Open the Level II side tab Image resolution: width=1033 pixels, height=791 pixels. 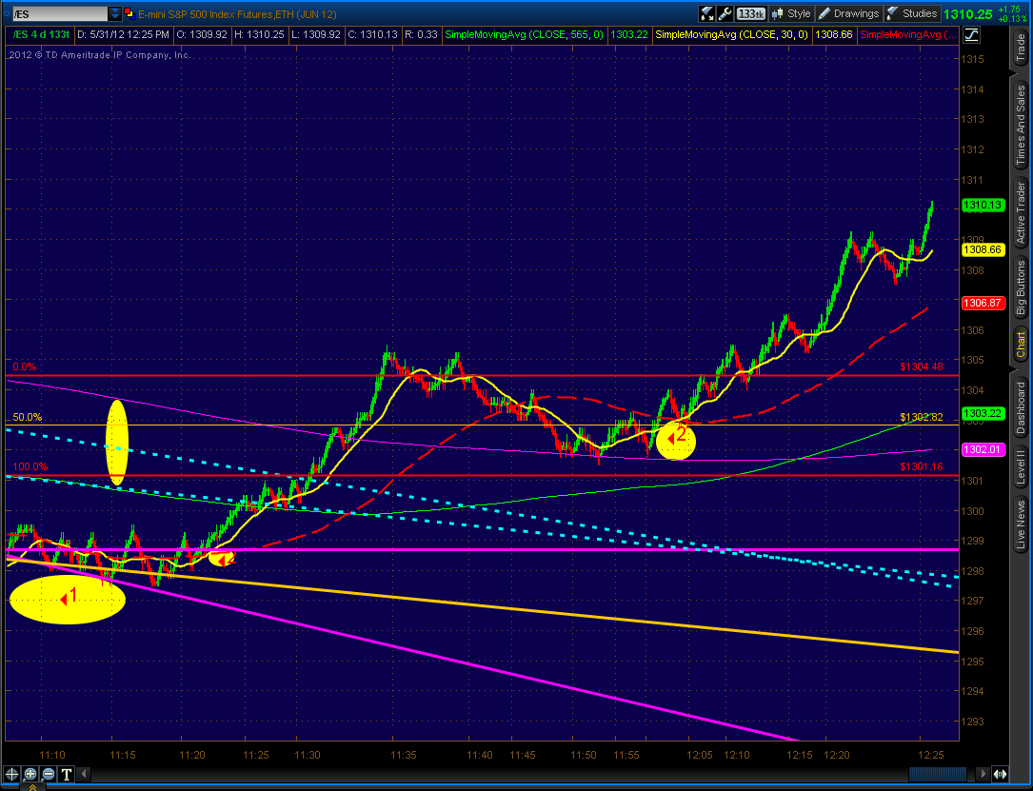(x=1021, y=467)
